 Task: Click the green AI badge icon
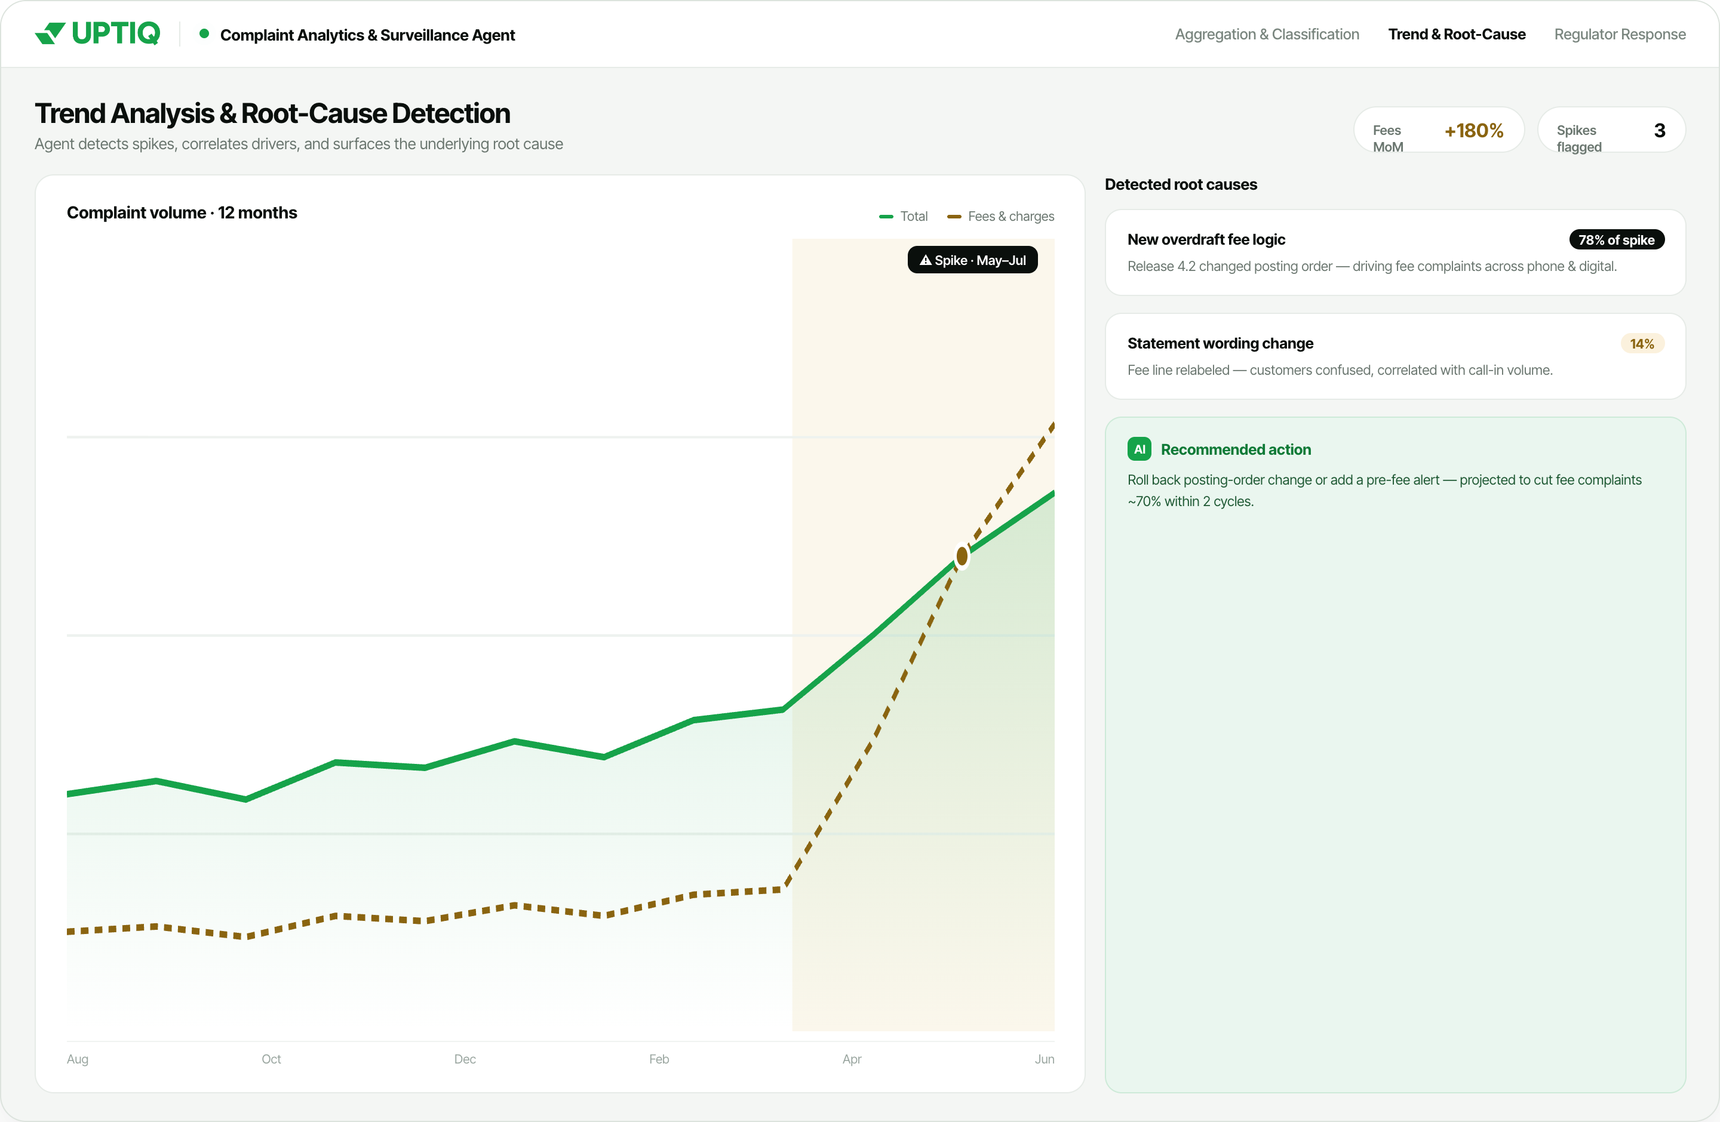click(x=1139, y=449)
